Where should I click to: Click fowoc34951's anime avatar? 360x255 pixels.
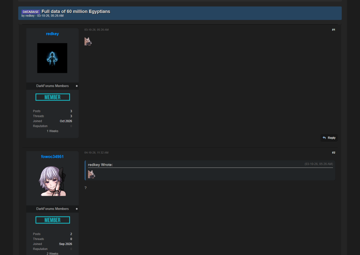coord(52,181)
